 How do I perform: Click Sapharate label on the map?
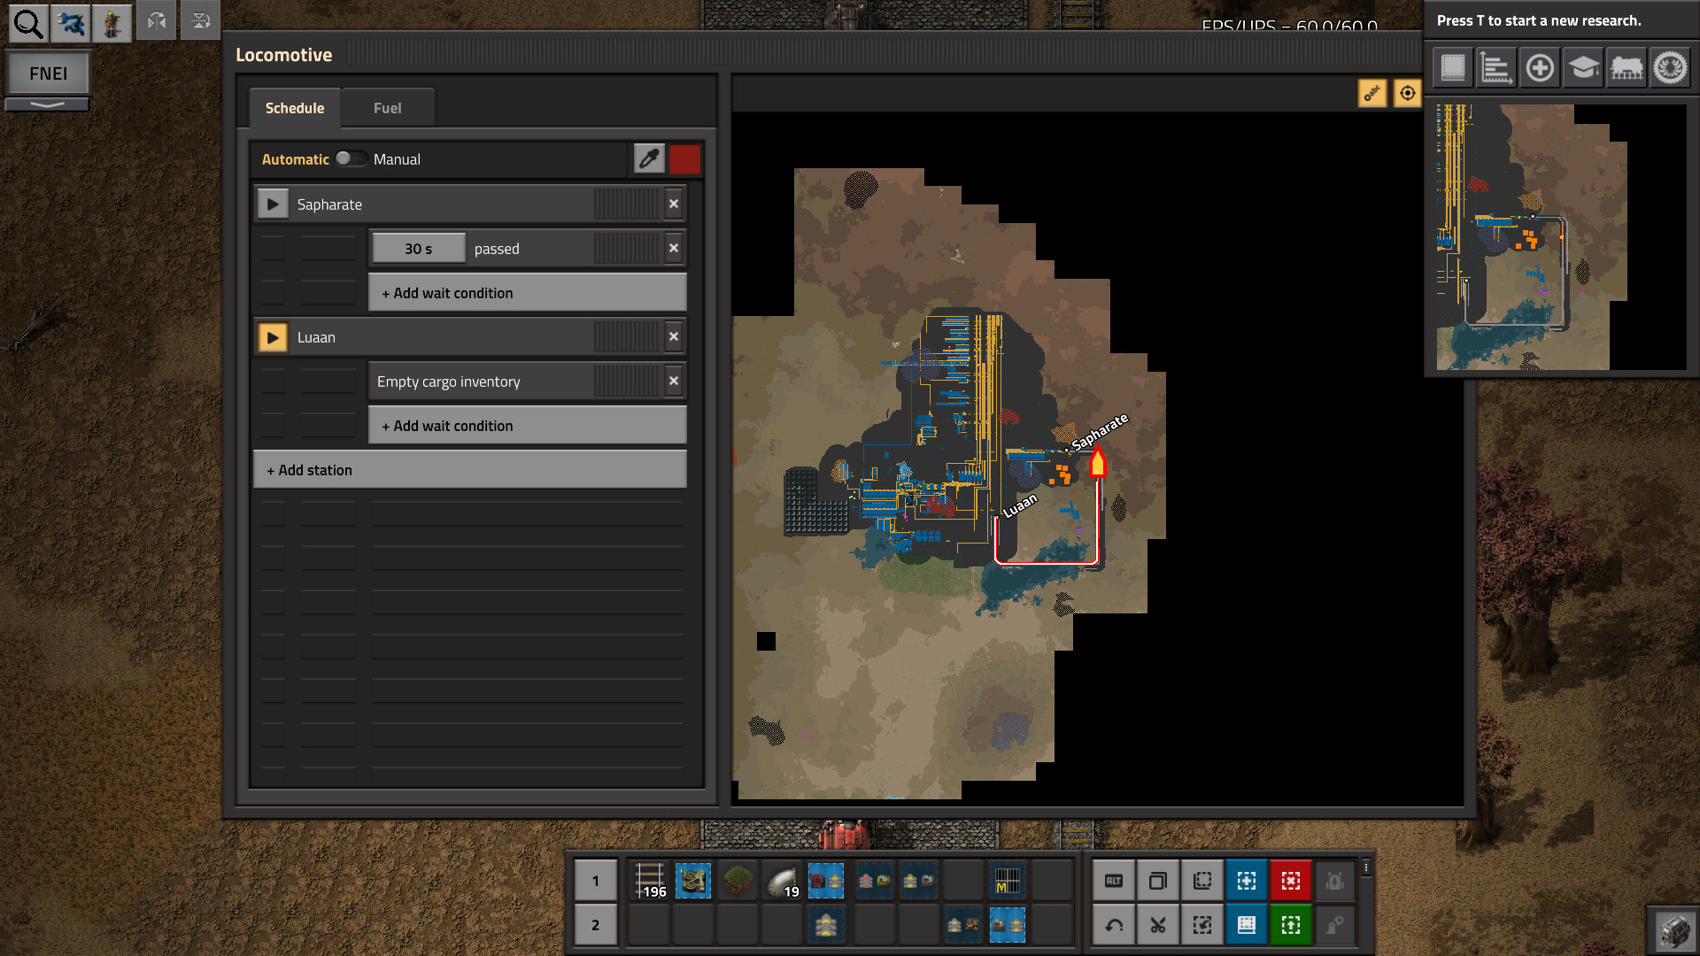click(x=1100, y=431)
